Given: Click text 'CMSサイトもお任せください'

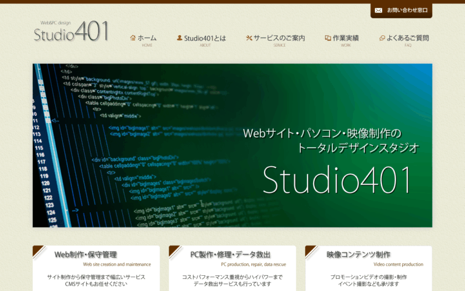Looking at the screenshot, I should tap(96, 284).
